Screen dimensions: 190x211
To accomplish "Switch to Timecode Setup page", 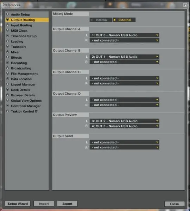I will pos(24,36).
